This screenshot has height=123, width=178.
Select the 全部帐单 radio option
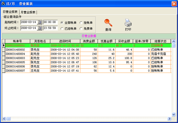click(x=62, y=23)
